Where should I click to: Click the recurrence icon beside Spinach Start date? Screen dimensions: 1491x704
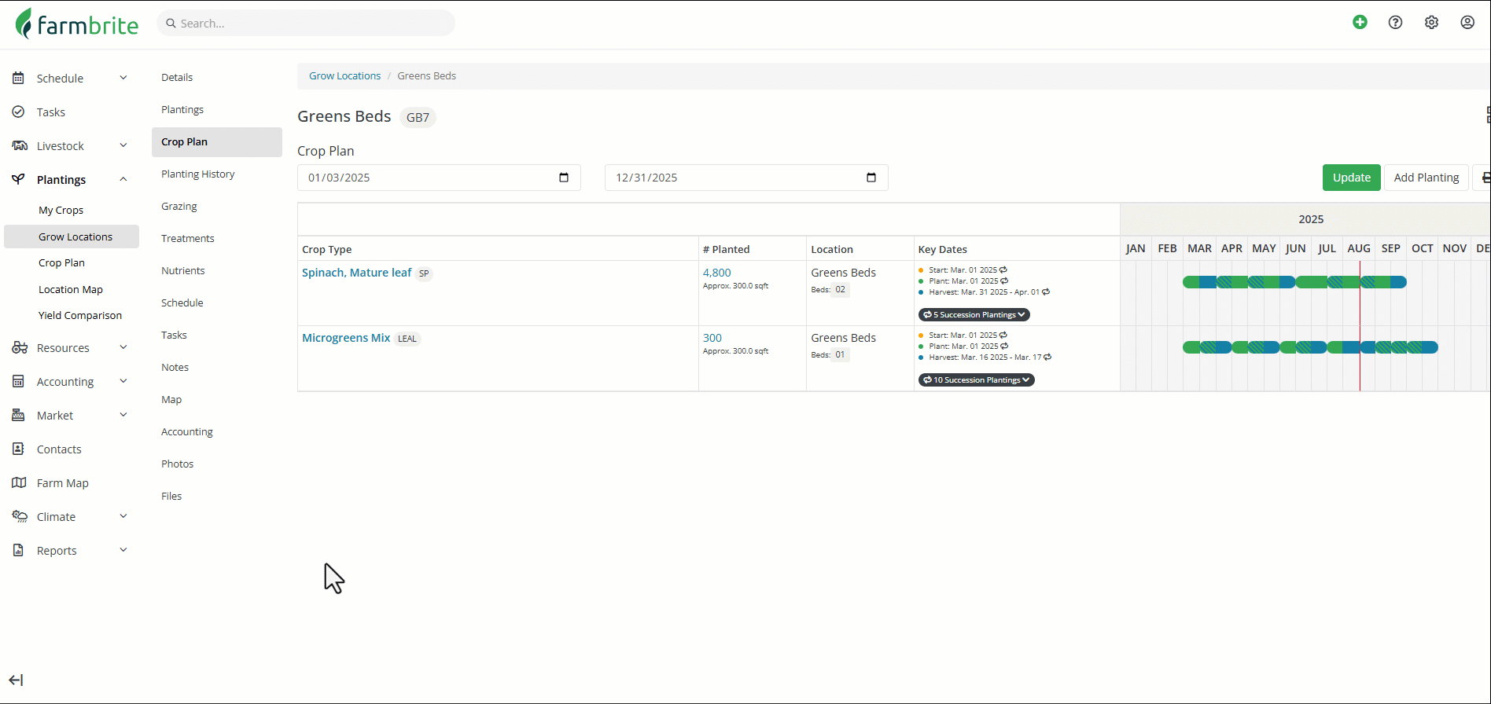[1003, 269]
